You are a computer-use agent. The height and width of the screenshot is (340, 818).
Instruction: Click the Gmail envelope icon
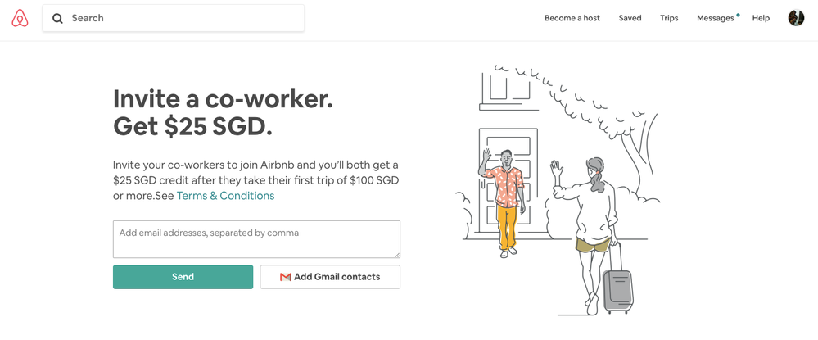tap(285, 277)
